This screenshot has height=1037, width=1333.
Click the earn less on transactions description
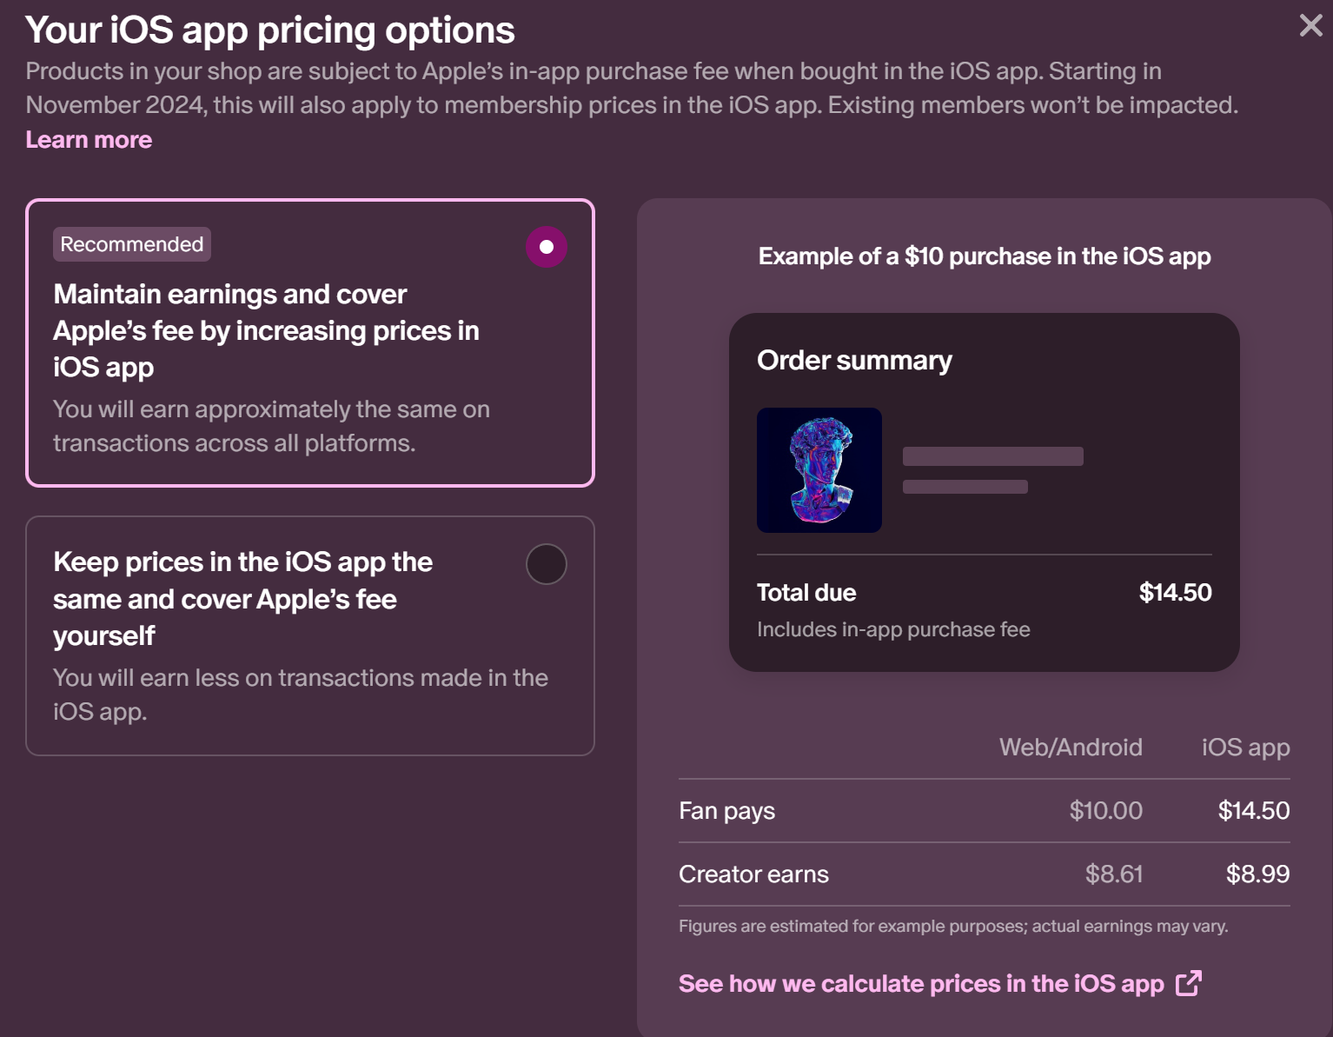301,694
